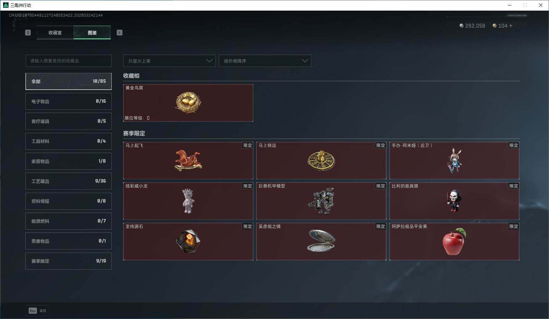Select the 炫彩威小龙 toy thumbnail
Screen dimensions: 549x319
click(x=188, y=201)
